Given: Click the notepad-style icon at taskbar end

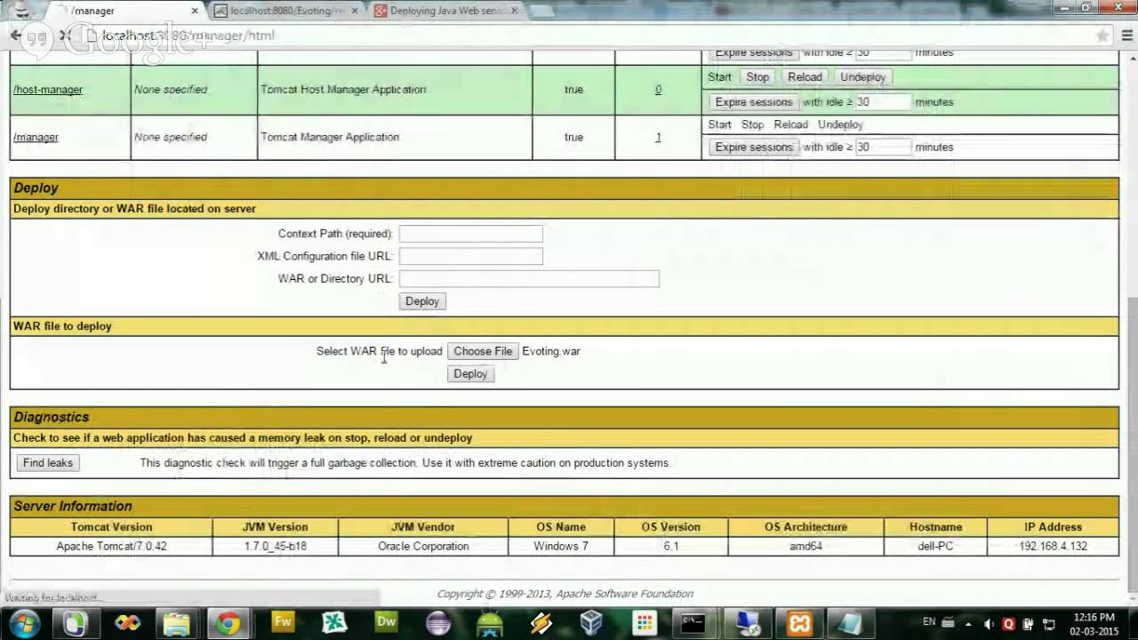Looking at the screenshot, I should 851,623.
